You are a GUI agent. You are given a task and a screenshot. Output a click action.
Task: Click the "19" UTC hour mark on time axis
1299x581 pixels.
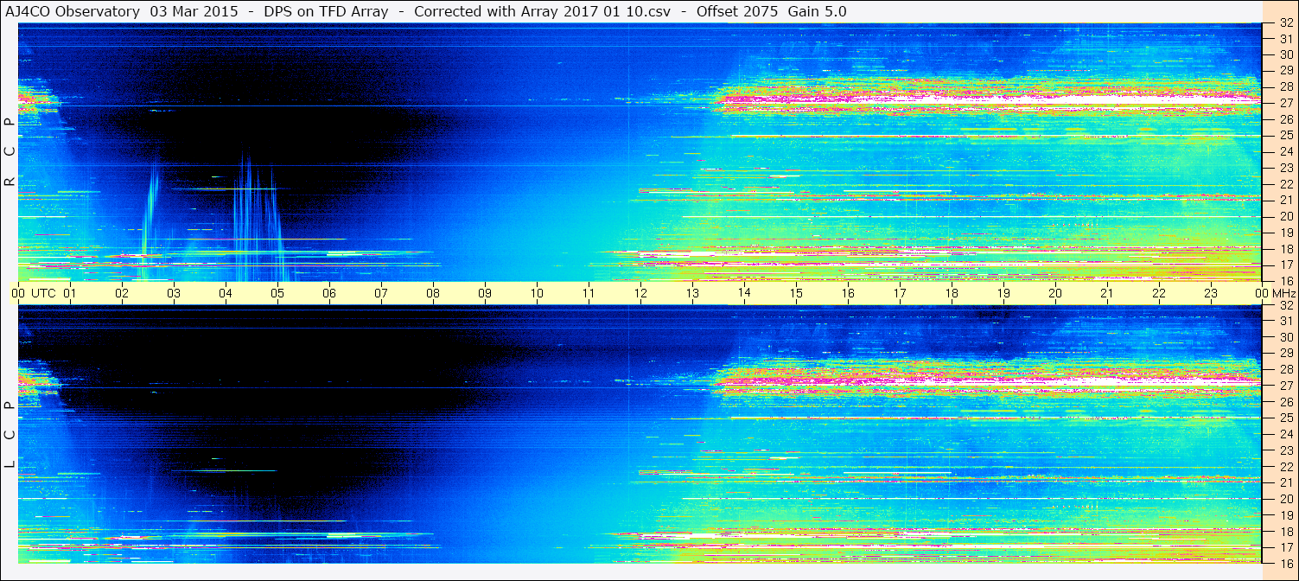click(x=1003, y=293)
